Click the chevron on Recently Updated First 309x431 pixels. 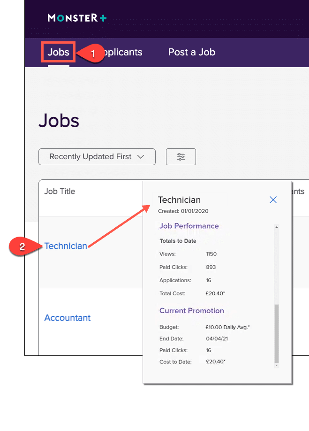coord(141,157)
